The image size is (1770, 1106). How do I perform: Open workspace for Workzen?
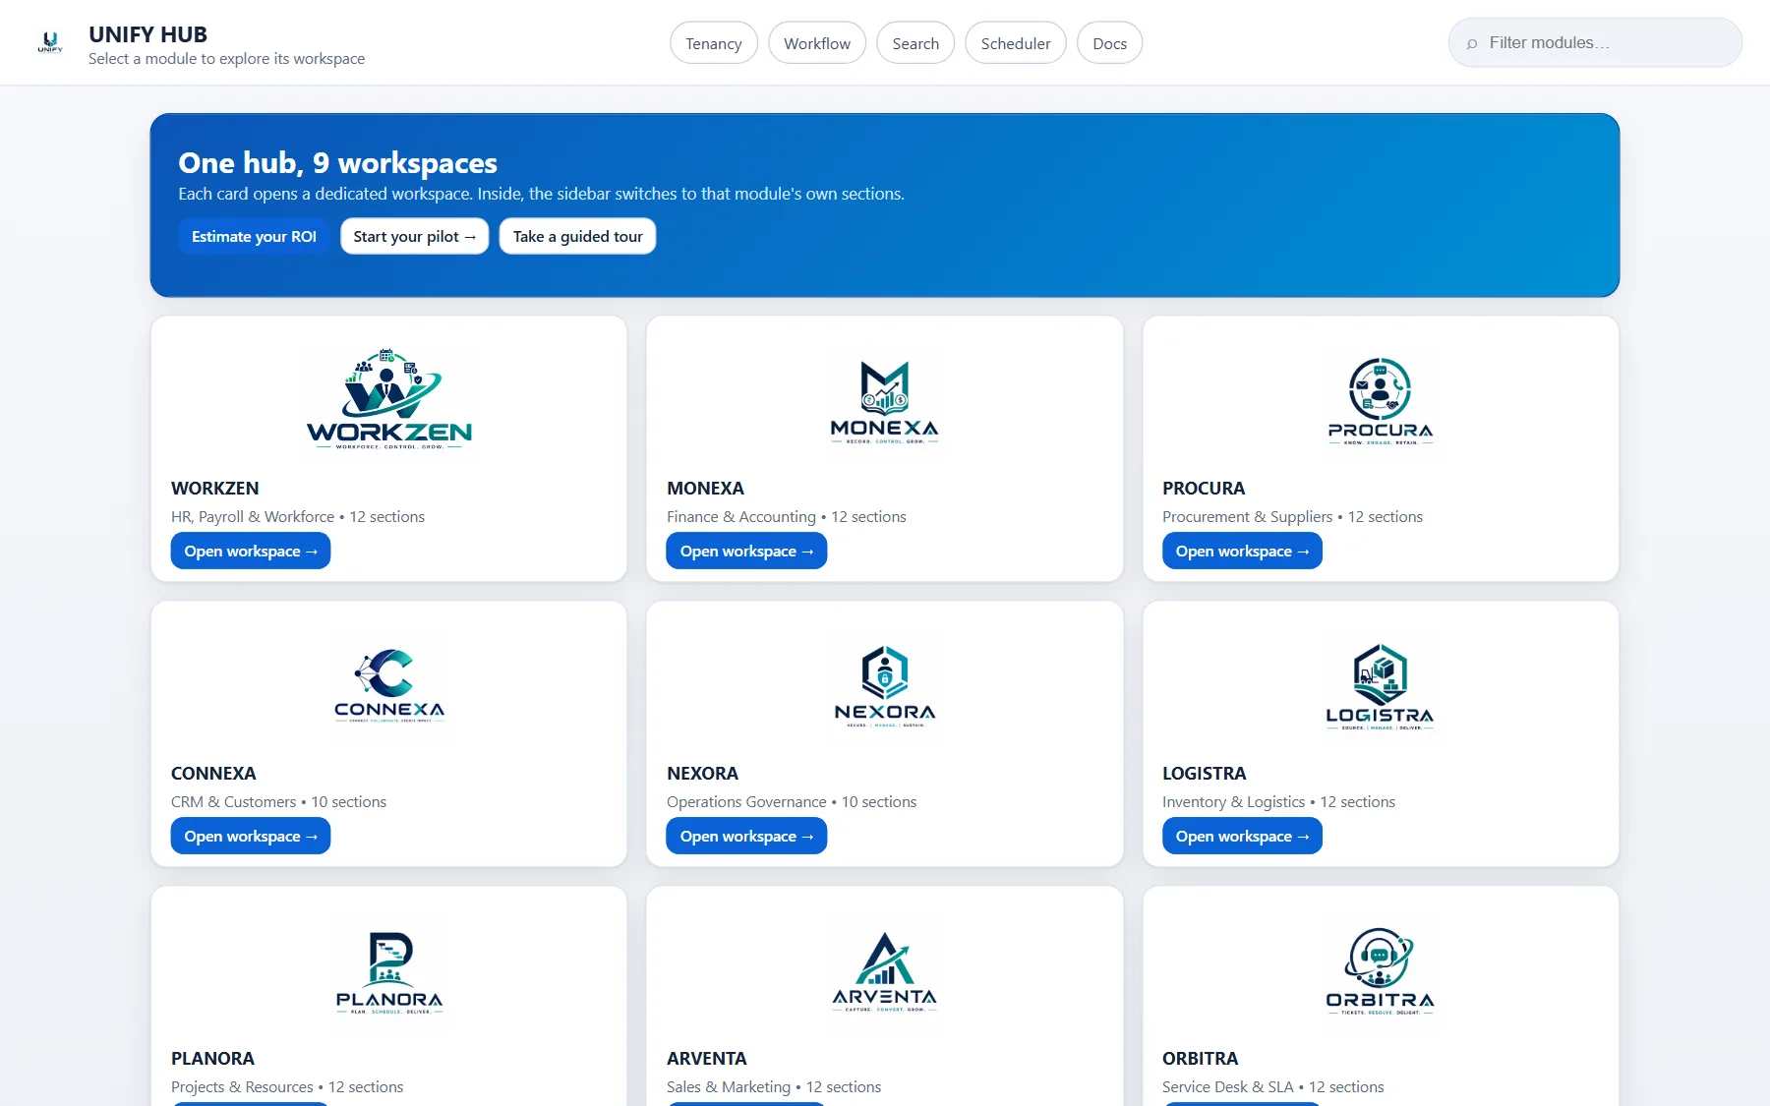tap(251, 551)
